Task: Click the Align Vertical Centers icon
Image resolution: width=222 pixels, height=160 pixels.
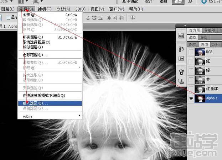Action: click(x=94, y=18)
